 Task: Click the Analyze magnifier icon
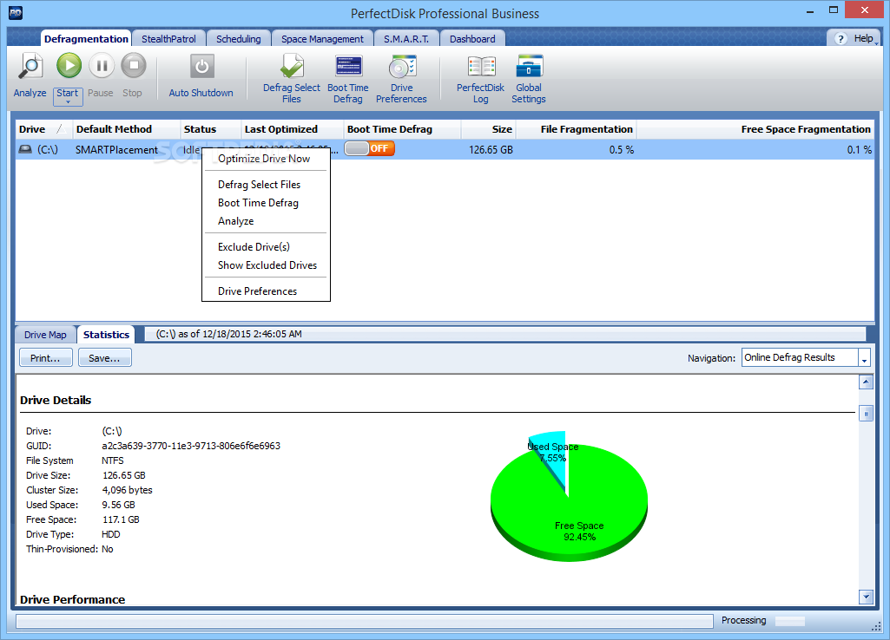click(30, 66)
